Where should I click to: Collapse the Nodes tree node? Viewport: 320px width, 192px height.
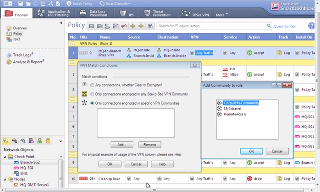[x=5, y=179]
